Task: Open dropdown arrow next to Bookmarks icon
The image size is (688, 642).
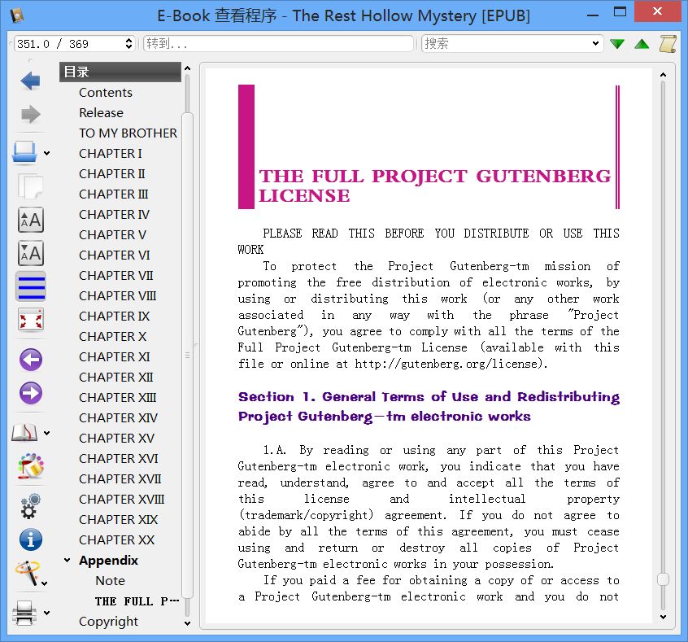Action: (x=46, y=433)
